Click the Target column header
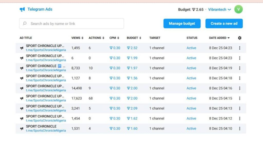 155,38
